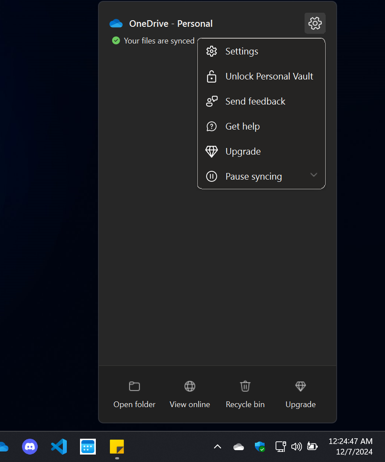Click the OneDrive cloud logo in header
This screenshot has height=462, width=385.
(x=116, y=23)
